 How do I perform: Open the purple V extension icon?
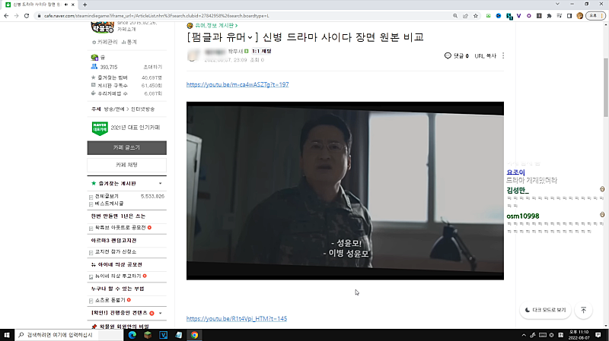click(519, 16)
